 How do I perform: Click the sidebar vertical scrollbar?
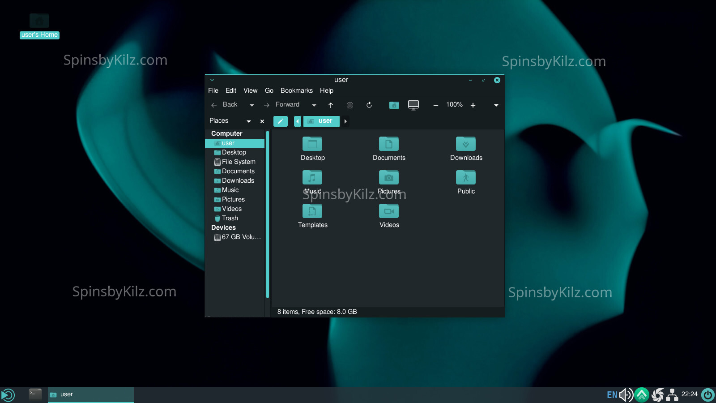point(268,215)
